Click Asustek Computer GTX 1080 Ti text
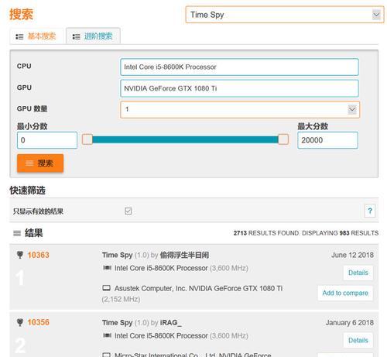Screen dimensions: 387x357 [x=198, y=288]
